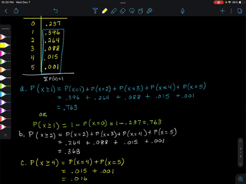
Task: Choose the white favorite pen
Action: pos(5,78)
